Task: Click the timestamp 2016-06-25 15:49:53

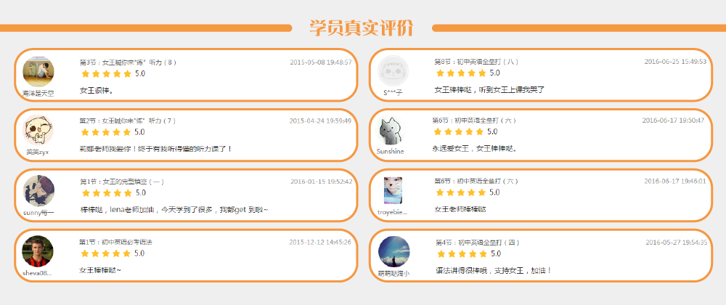Action: [675, 62]
